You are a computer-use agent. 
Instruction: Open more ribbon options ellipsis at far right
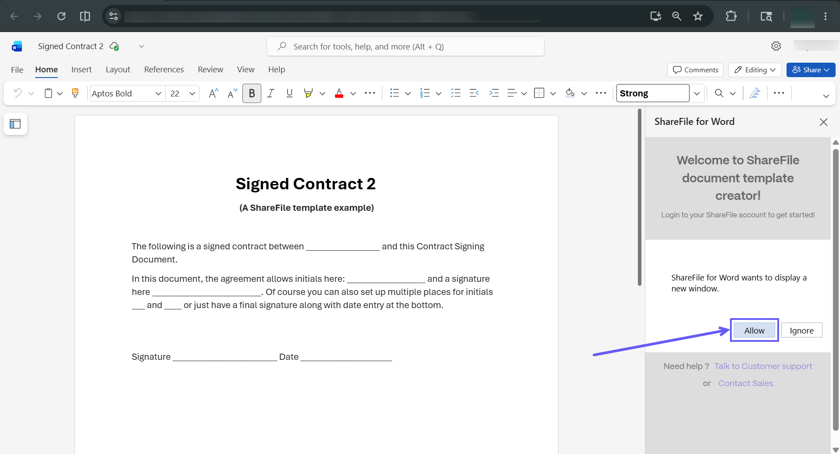pyautogui.click(x=779, y=93)
